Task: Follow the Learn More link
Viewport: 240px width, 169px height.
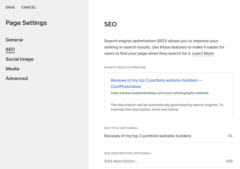Action: click(x=203, y=53)
